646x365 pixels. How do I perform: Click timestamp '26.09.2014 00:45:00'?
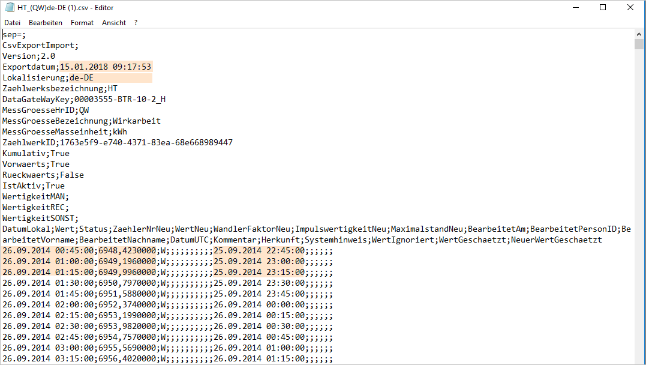(x=48, y=250)
